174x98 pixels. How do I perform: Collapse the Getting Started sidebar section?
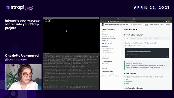click(107, 44)
